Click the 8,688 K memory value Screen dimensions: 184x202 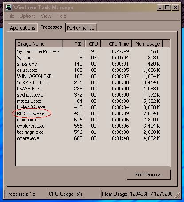coord(152,107)
